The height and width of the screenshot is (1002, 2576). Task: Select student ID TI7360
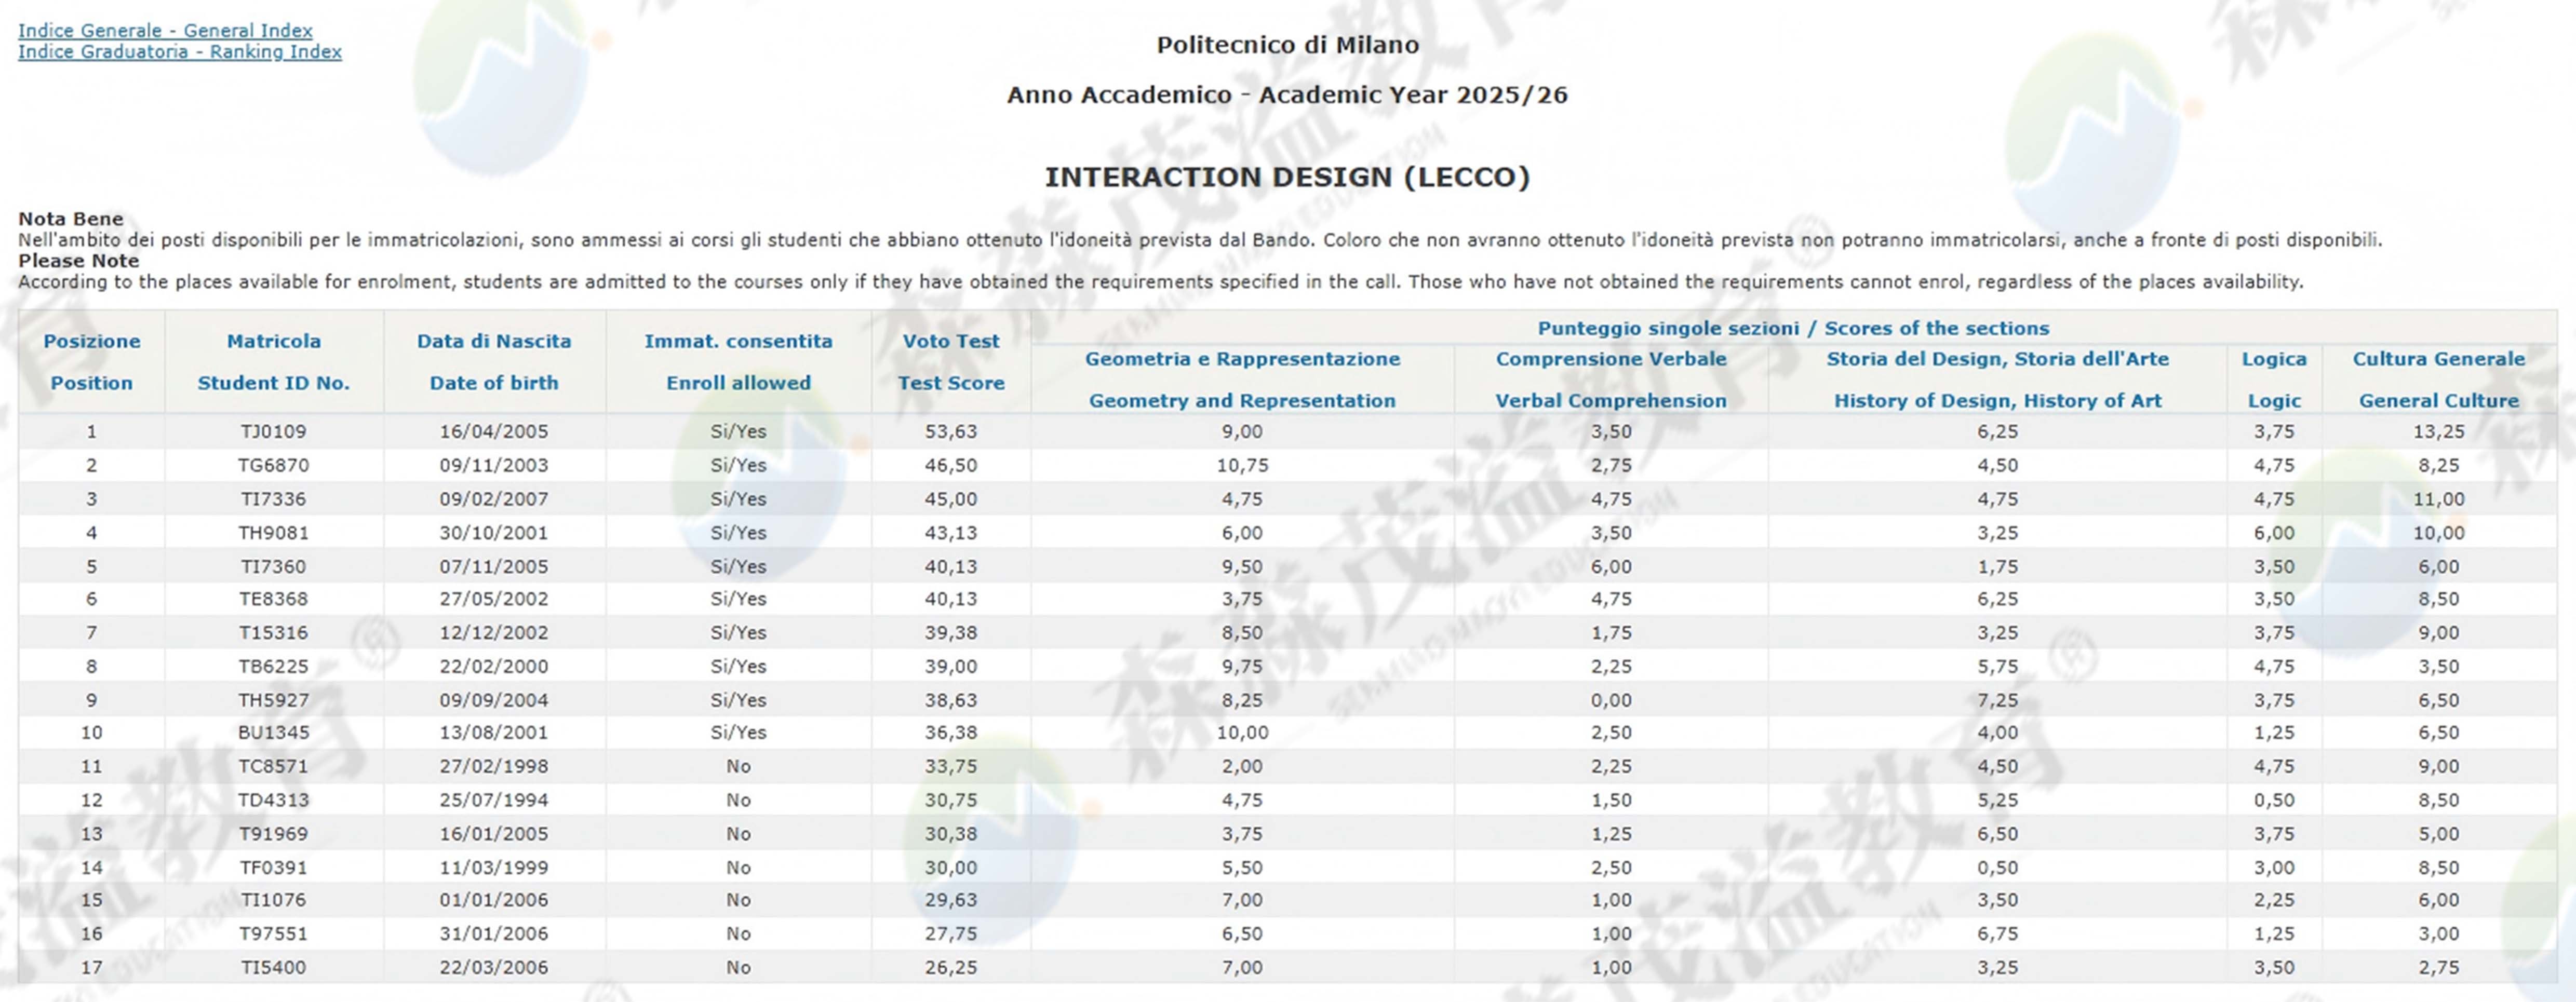click(x=274, y=567)
